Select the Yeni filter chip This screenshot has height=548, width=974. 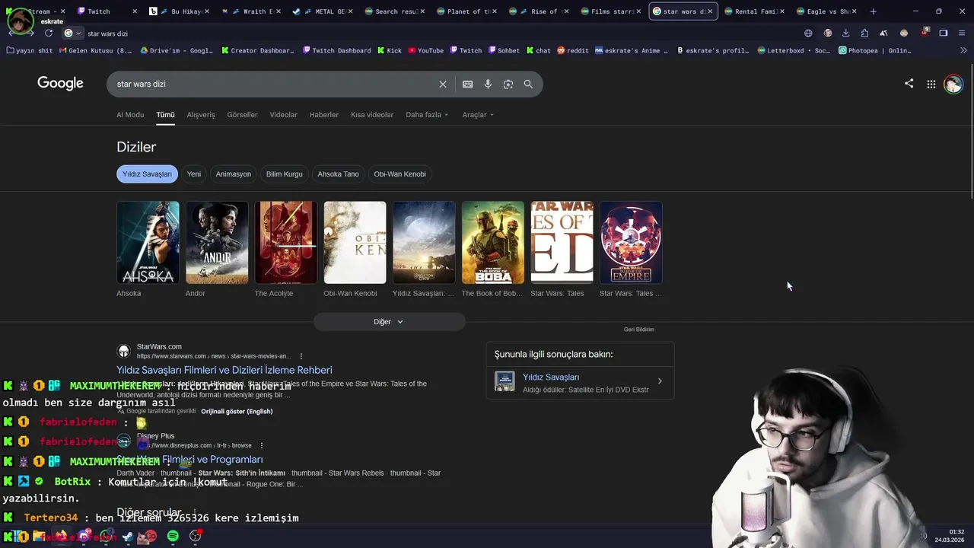pos(194,174)
